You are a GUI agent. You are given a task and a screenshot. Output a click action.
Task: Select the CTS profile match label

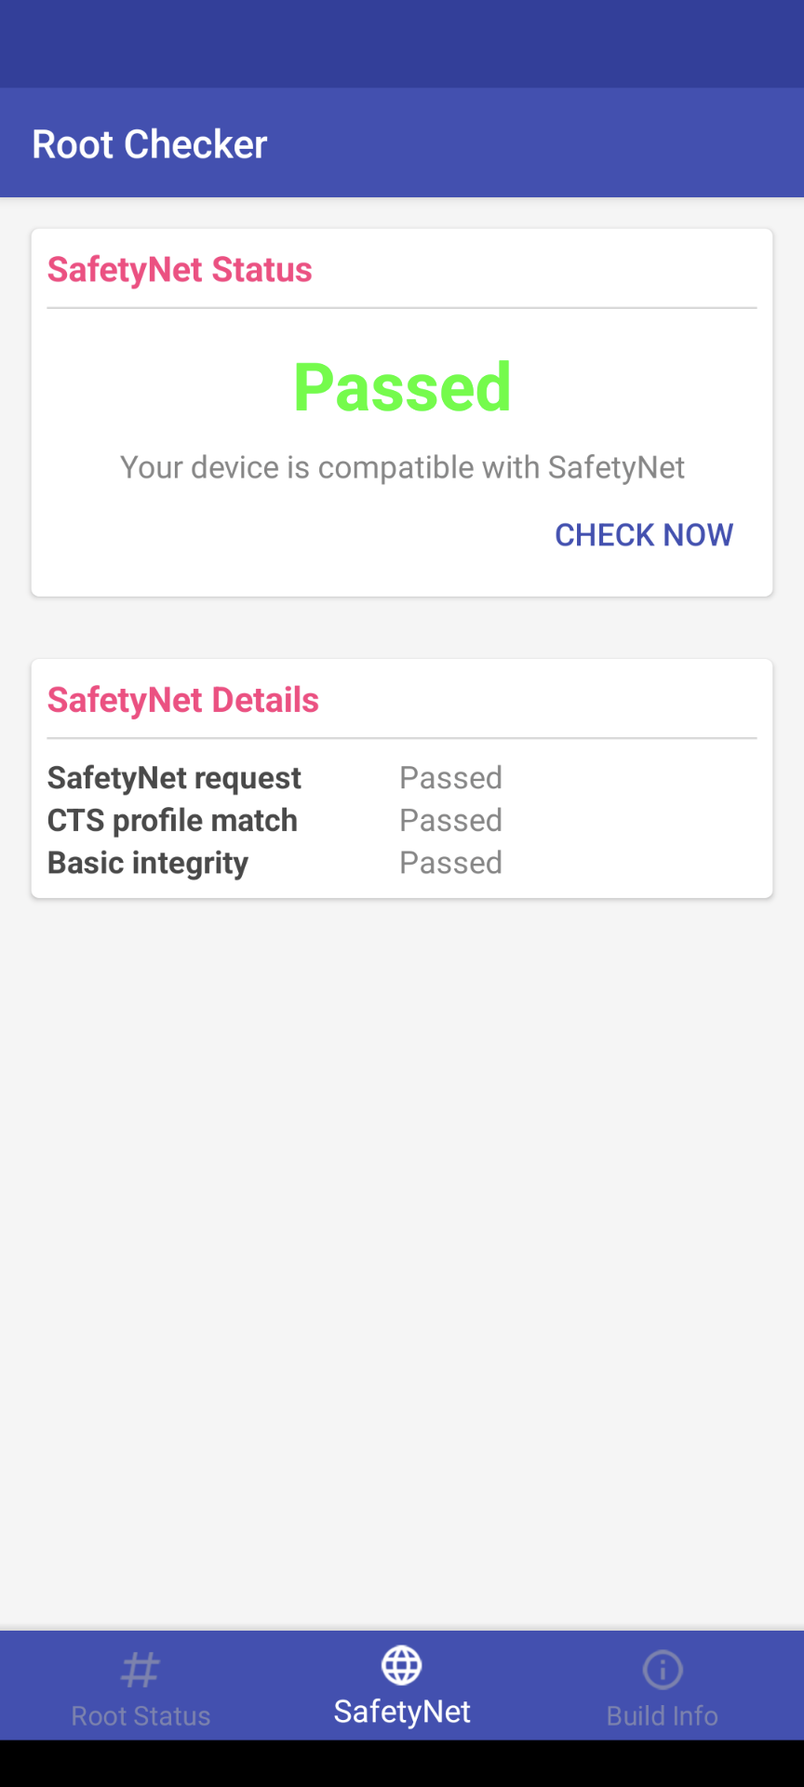[172, 821]
